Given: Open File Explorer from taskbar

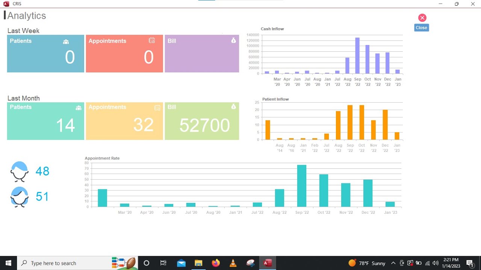Looking at the screenshot, I should point(198,263).
